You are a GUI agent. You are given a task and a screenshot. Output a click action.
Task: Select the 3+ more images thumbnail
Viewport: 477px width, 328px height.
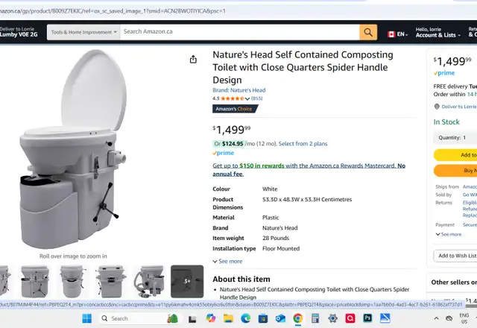(187, 282)
